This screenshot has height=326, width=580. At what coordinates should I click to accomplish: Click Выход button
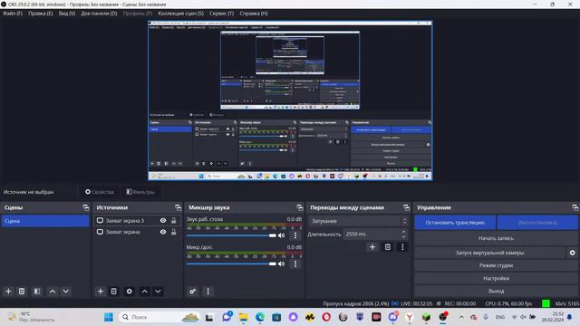point(496,291)
